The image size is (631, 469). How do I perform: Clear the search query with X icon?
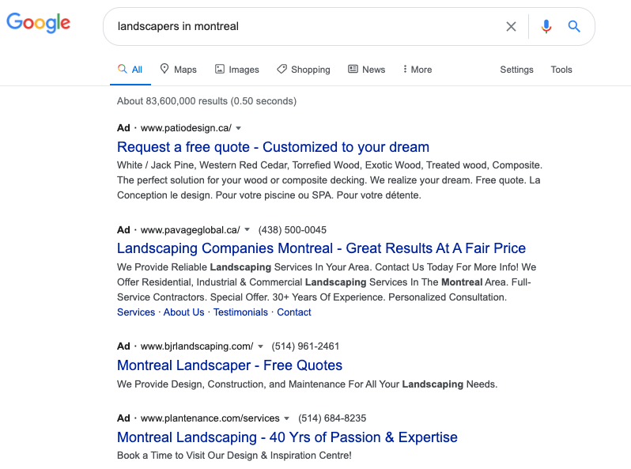(x=511, y=27)
